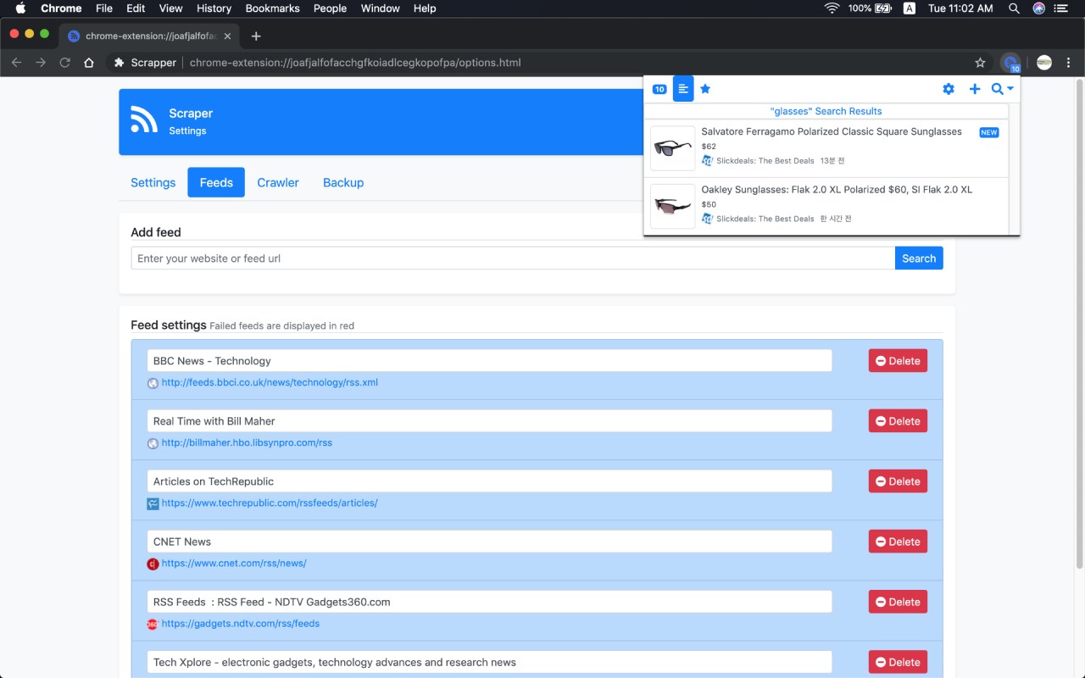Click the Search button for add feed
This screenshot has width=1085, height=678.
point(919,258)
